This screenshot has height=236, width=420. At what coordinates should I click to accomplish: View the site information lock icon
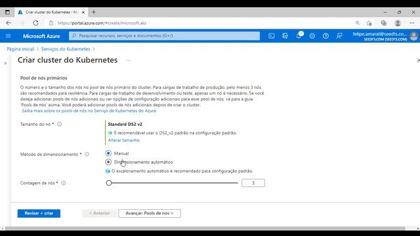51,23
